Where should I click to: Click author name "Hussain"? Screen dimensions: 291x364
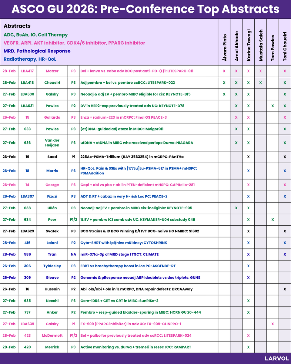[52, 289]
